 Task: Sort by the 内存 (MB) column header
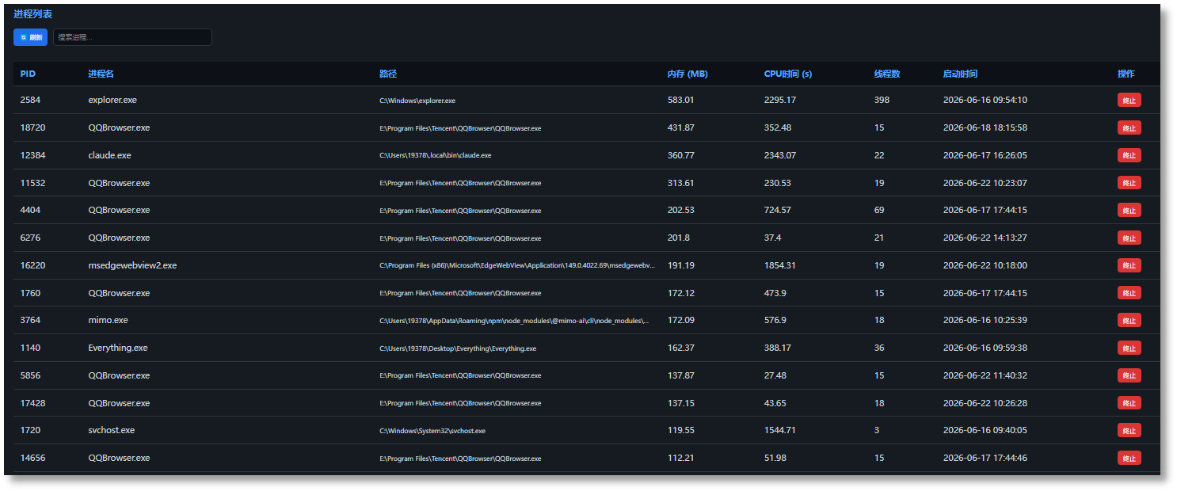[x=688, y=74]
